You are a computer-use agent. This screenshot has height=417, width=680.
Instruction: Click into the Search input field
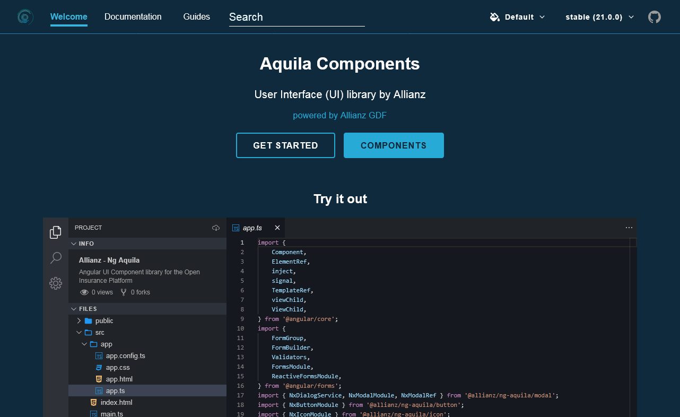tap(297, 17)
